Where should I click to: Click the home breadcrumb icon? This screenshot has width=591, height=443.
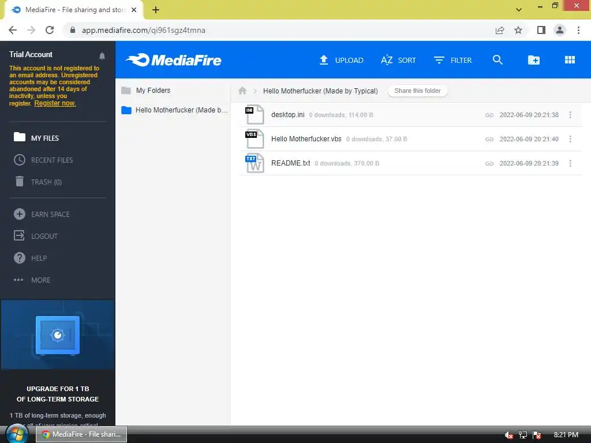tap(242, 91)
